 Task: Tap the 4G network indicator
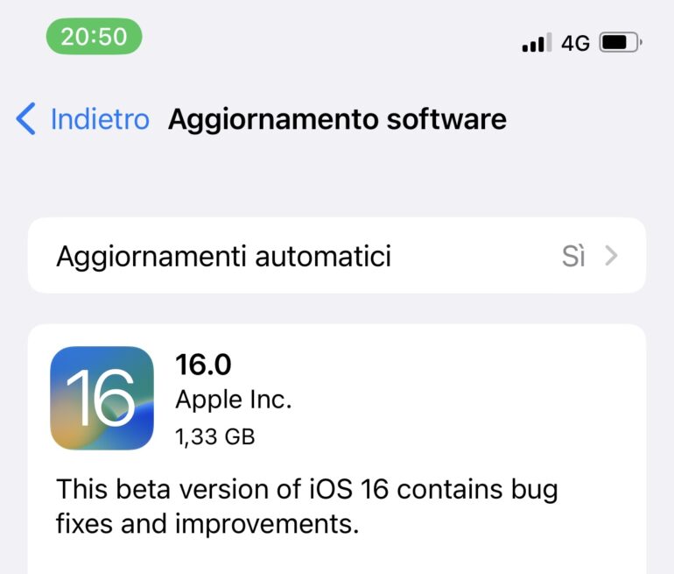coord(575,43)
